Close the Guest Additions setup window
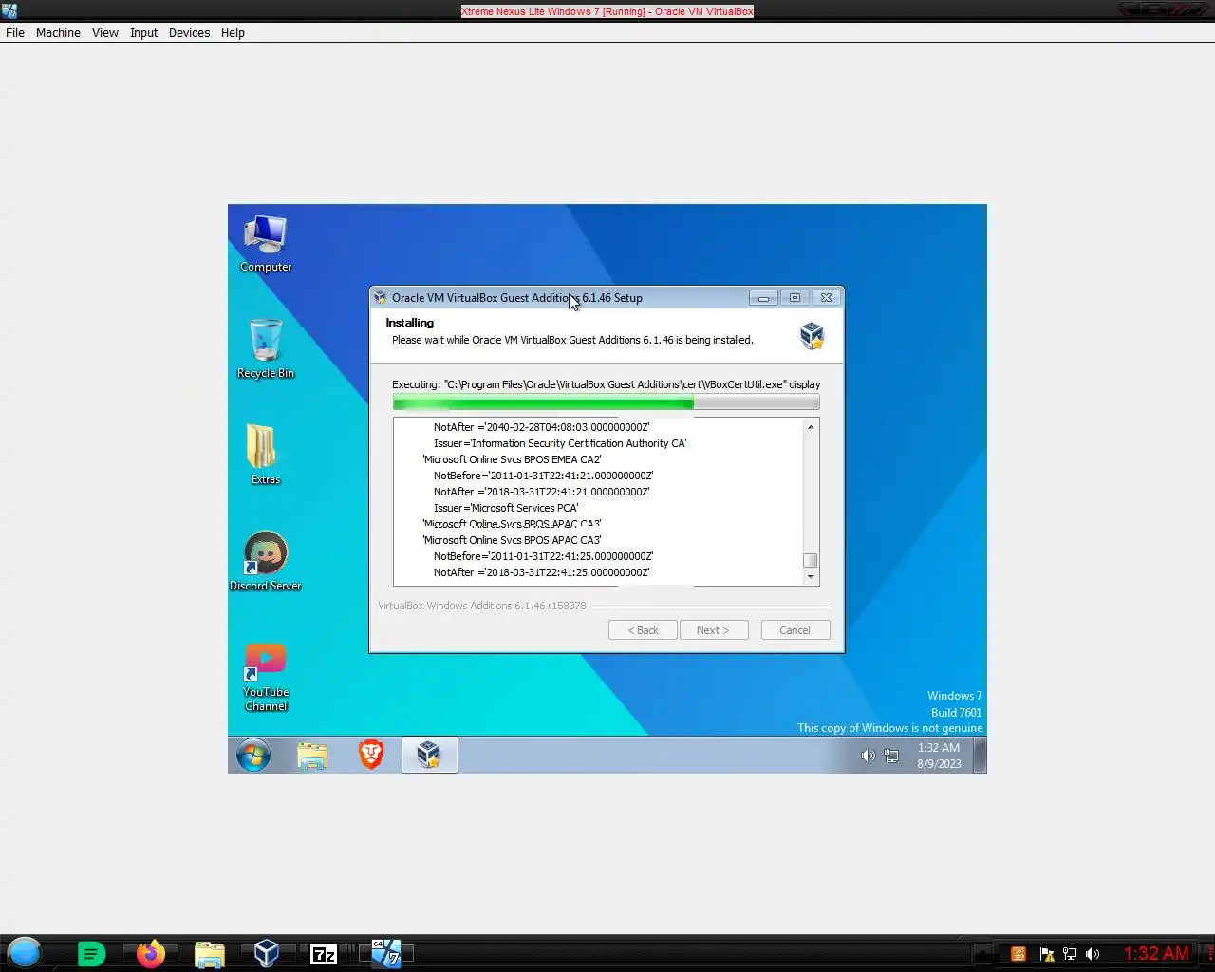The width and height of the screenshot is (1215, 972). point(826,298)
